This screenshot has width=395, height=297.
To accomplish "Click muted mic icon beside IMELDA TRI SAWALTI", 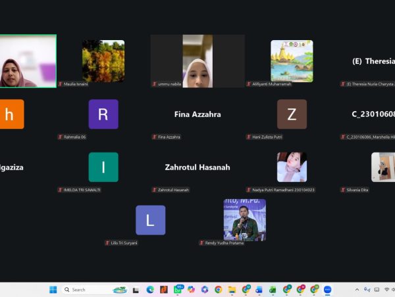I will pos(60,190).
